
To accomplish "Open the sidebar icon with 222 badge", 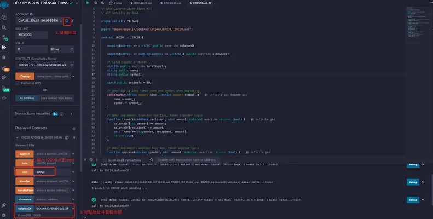I will point(5,88).
